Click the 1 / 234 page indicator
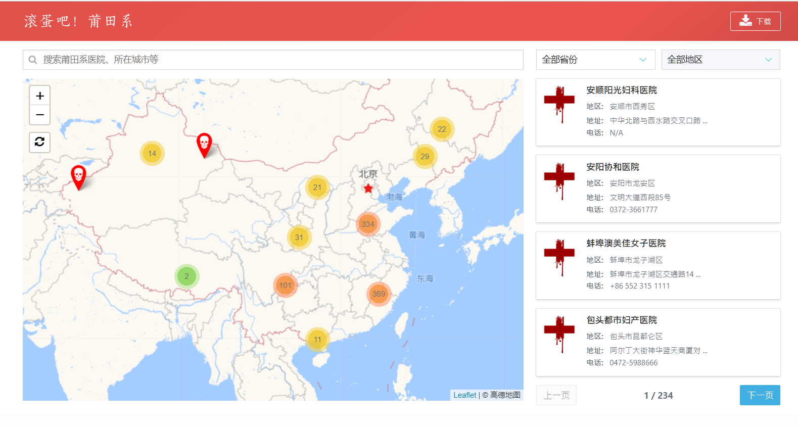This screenshot has height=428, width=798. point(659,396)
